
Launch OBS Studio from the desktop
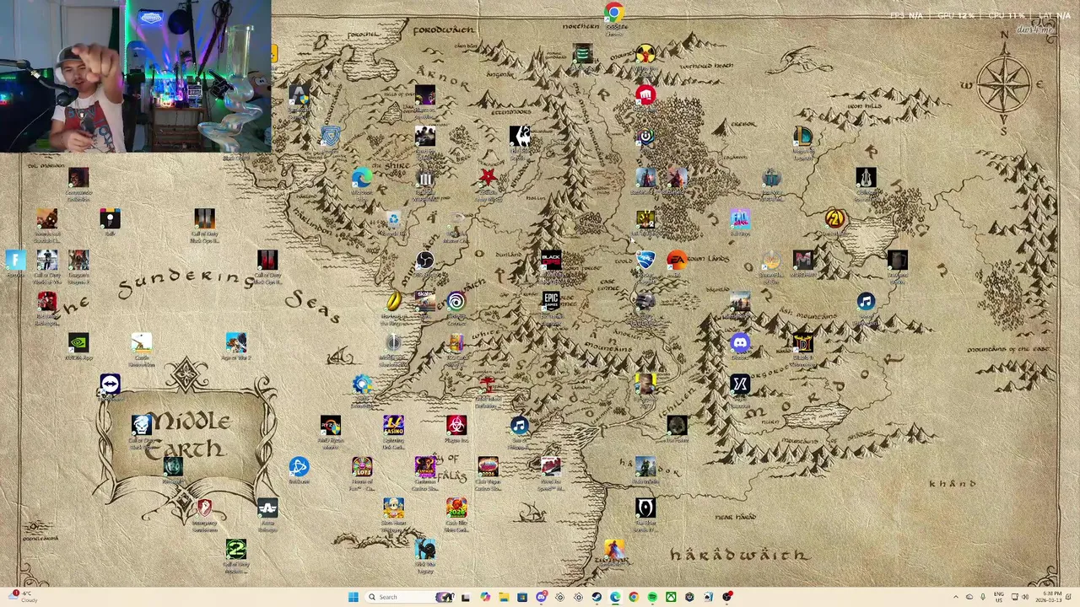(424, 261)
